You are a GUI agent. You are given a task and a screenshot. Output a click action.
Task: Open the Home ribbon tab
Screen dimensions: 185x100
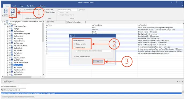click(7, 6)
